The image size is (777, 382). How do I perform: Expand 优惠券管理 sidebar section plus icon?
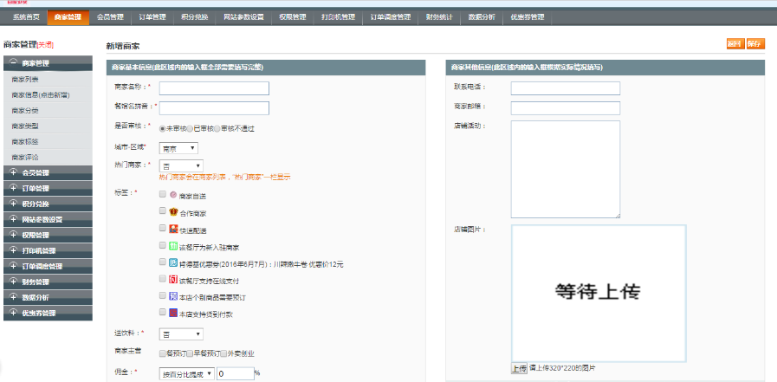13,313
